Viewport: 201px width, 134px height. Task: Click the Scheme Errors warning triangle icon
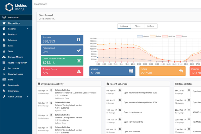click(x=79, y=71)
